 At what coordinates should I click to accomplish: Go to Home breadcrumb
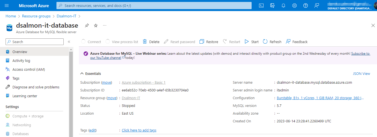[x=11, y=16]
